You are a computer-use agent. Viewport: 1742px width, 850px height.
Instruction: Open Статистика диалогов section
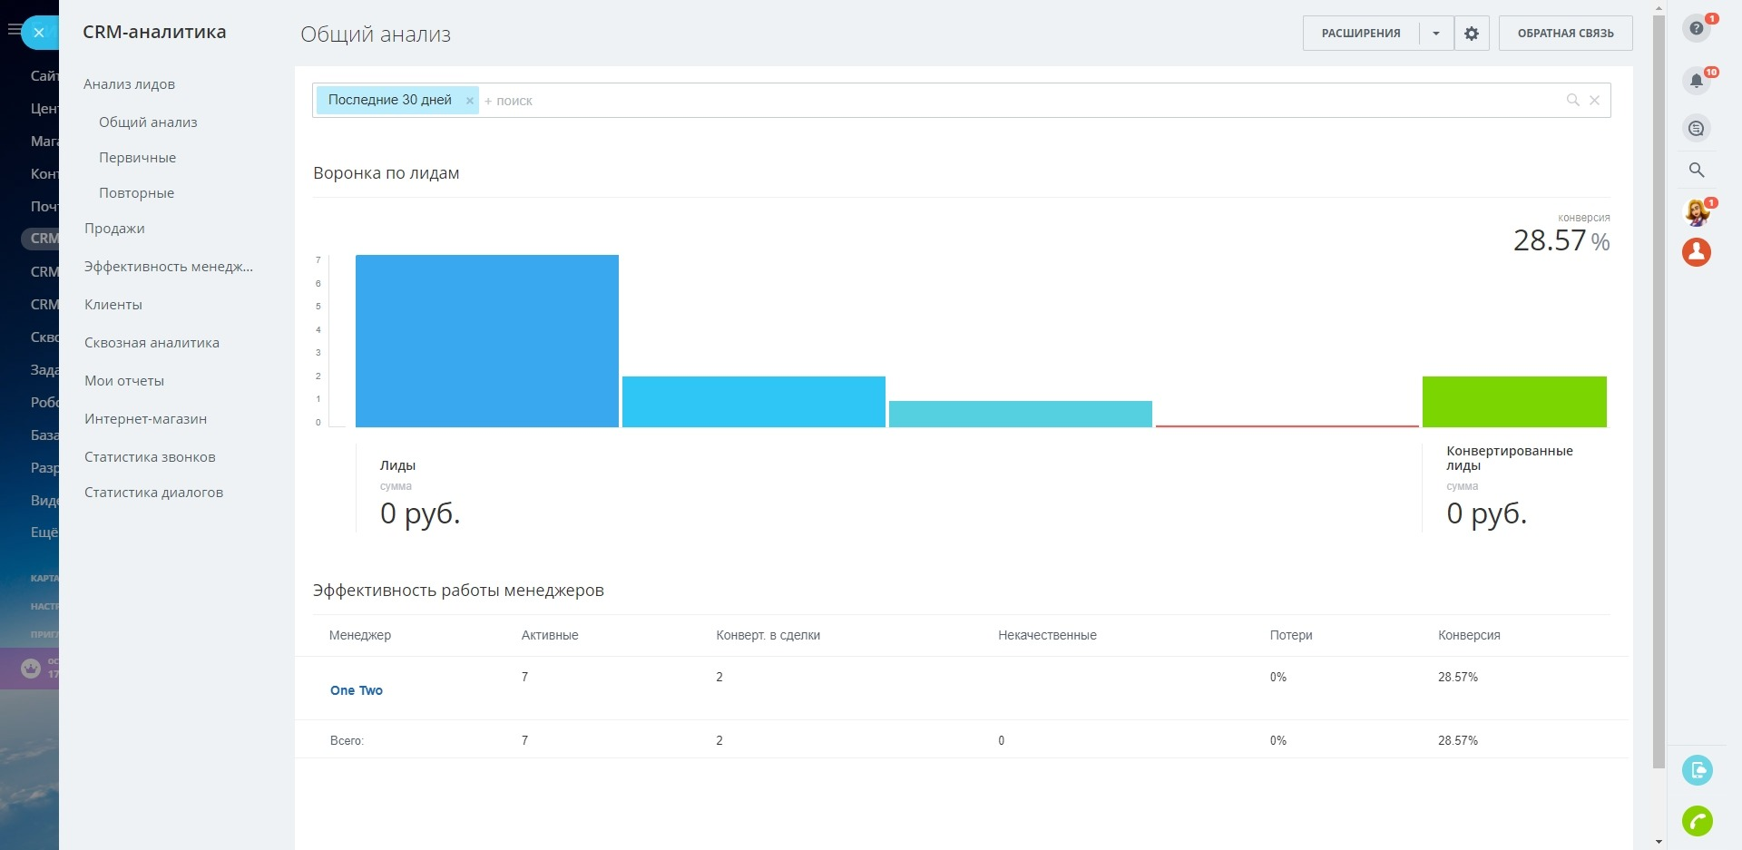(x=153, y=493)
